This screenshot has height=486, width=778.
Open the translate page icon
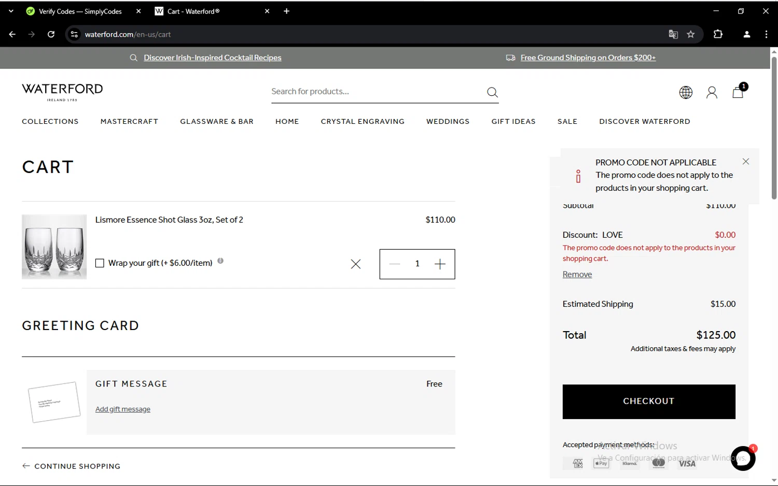pos(673,34)
